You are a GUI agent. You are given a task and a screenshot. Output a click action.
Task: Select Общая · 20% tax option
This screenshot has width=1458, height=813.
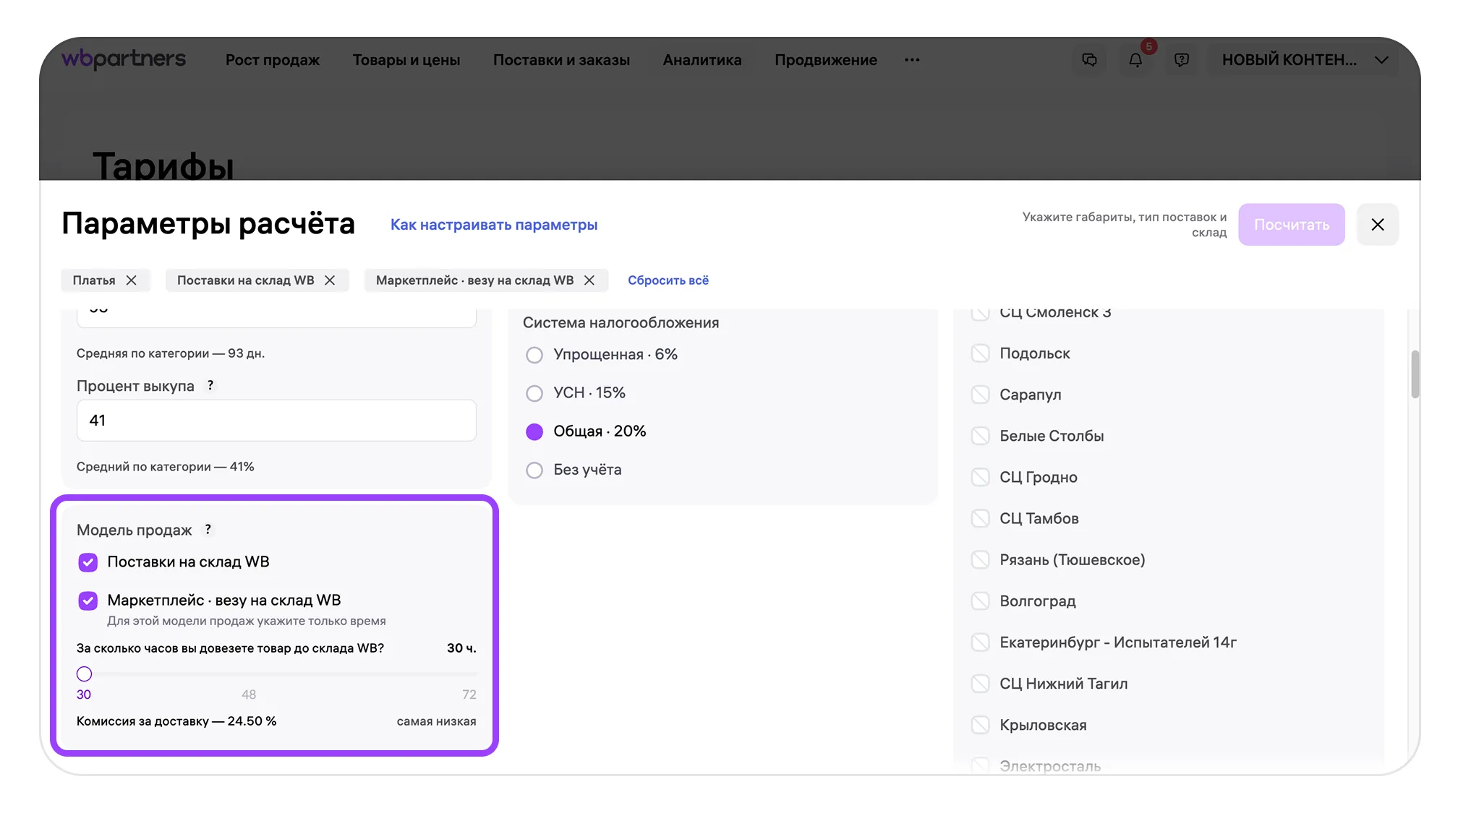(534, 431)
